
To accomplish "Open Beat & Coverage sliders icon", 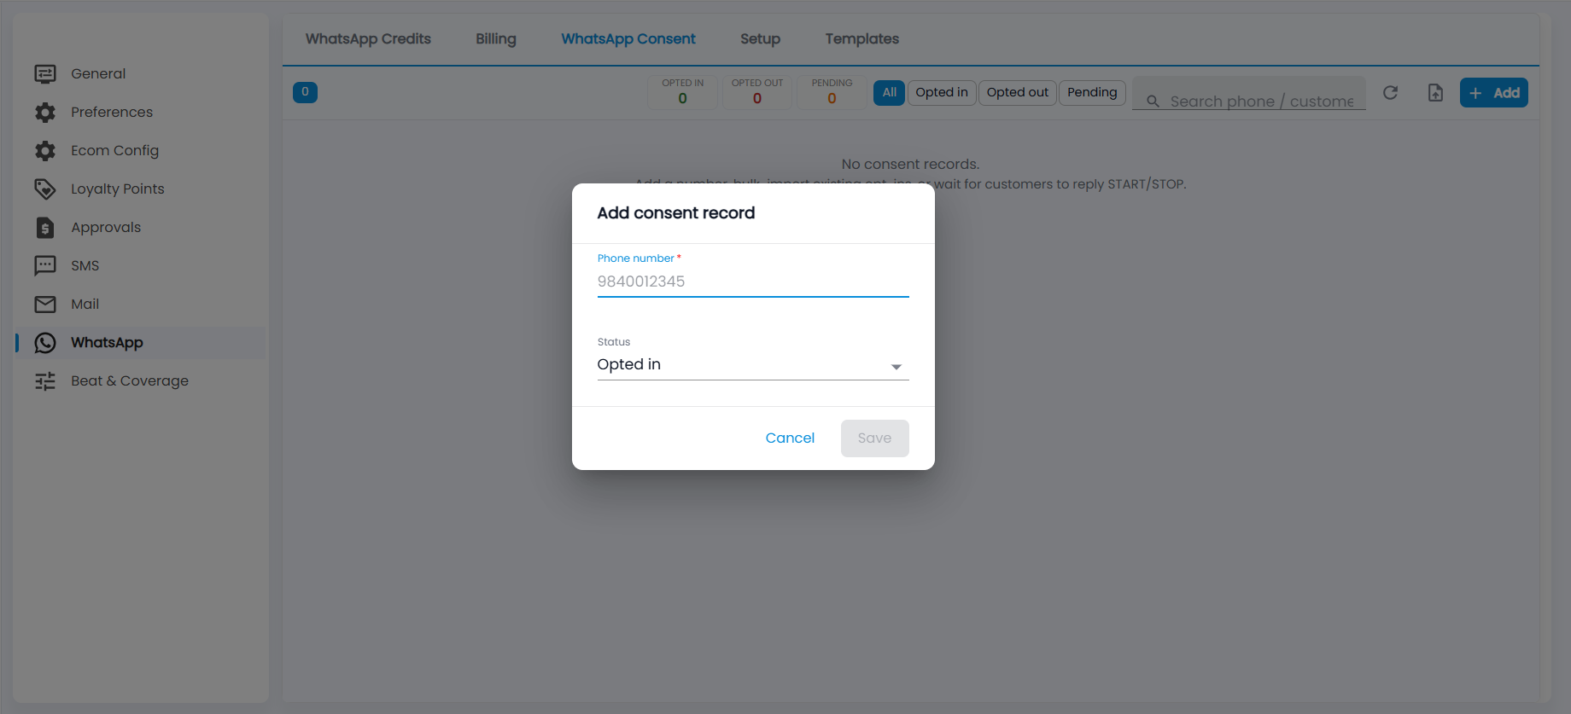I will (x=45, y=381).
